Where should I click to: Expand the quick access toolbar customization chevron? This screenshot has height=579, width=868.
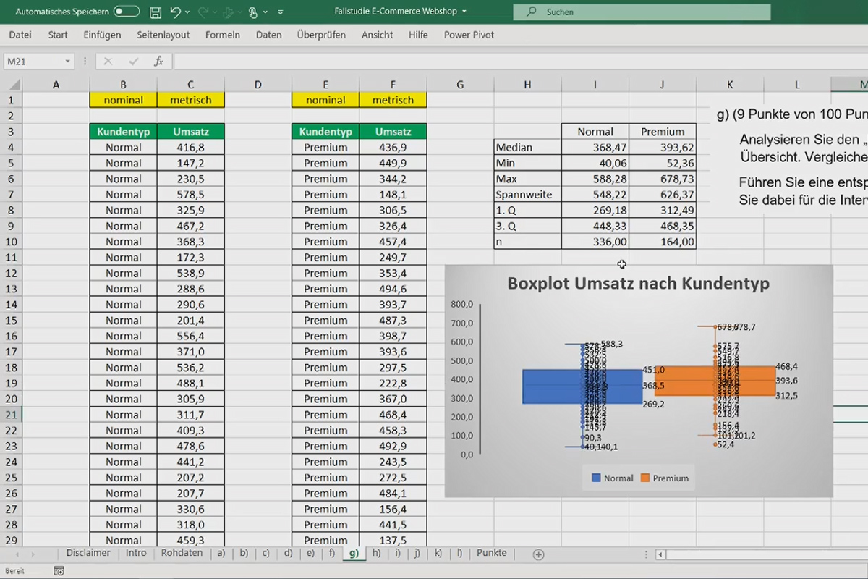click(x=280, y=12)
